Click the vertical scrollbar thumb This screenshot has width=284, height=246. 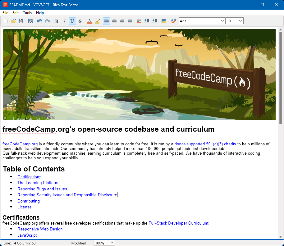tap(281, 78)
